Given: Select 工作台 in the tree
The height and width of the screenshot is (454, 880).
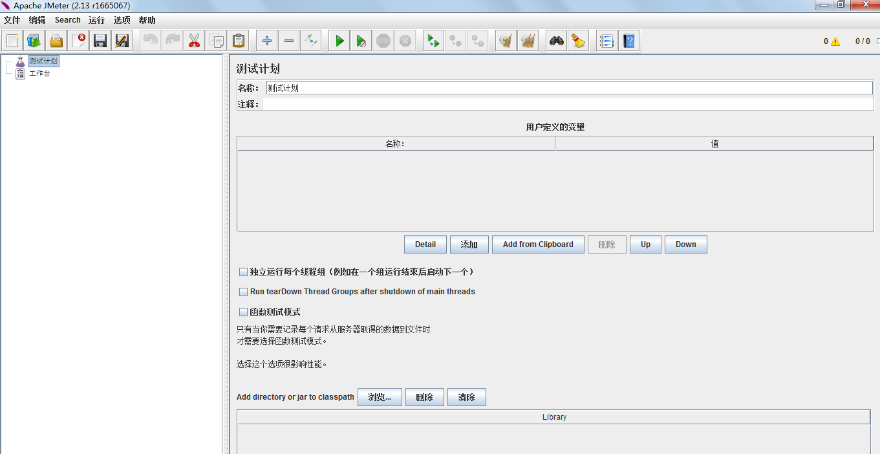Looking at the screenshot, I should 39,74.
